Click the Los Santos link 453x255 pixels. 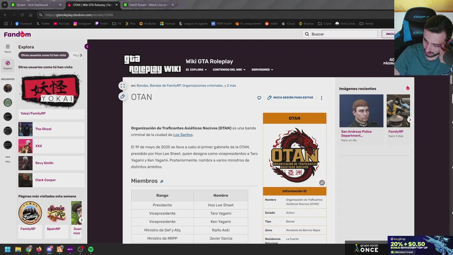pyautogui.click(x=183, y=135)
